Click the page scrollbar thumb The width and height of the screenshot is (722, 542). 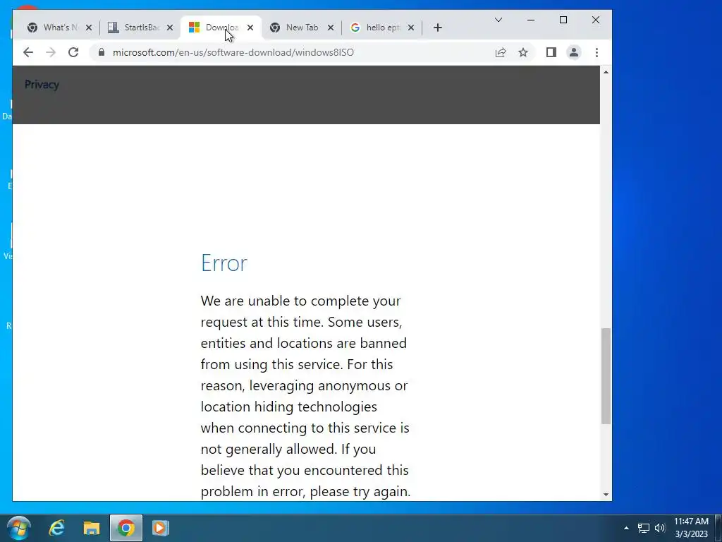tap(606, 376)
